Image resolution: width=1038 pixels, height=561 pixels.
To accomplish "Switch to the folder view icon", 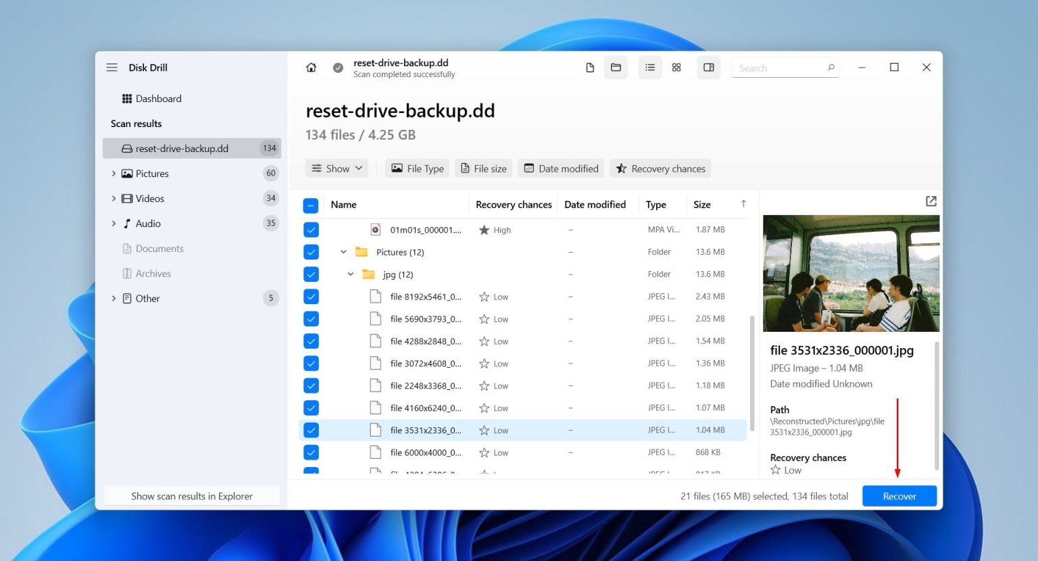I will pos(616,68).
